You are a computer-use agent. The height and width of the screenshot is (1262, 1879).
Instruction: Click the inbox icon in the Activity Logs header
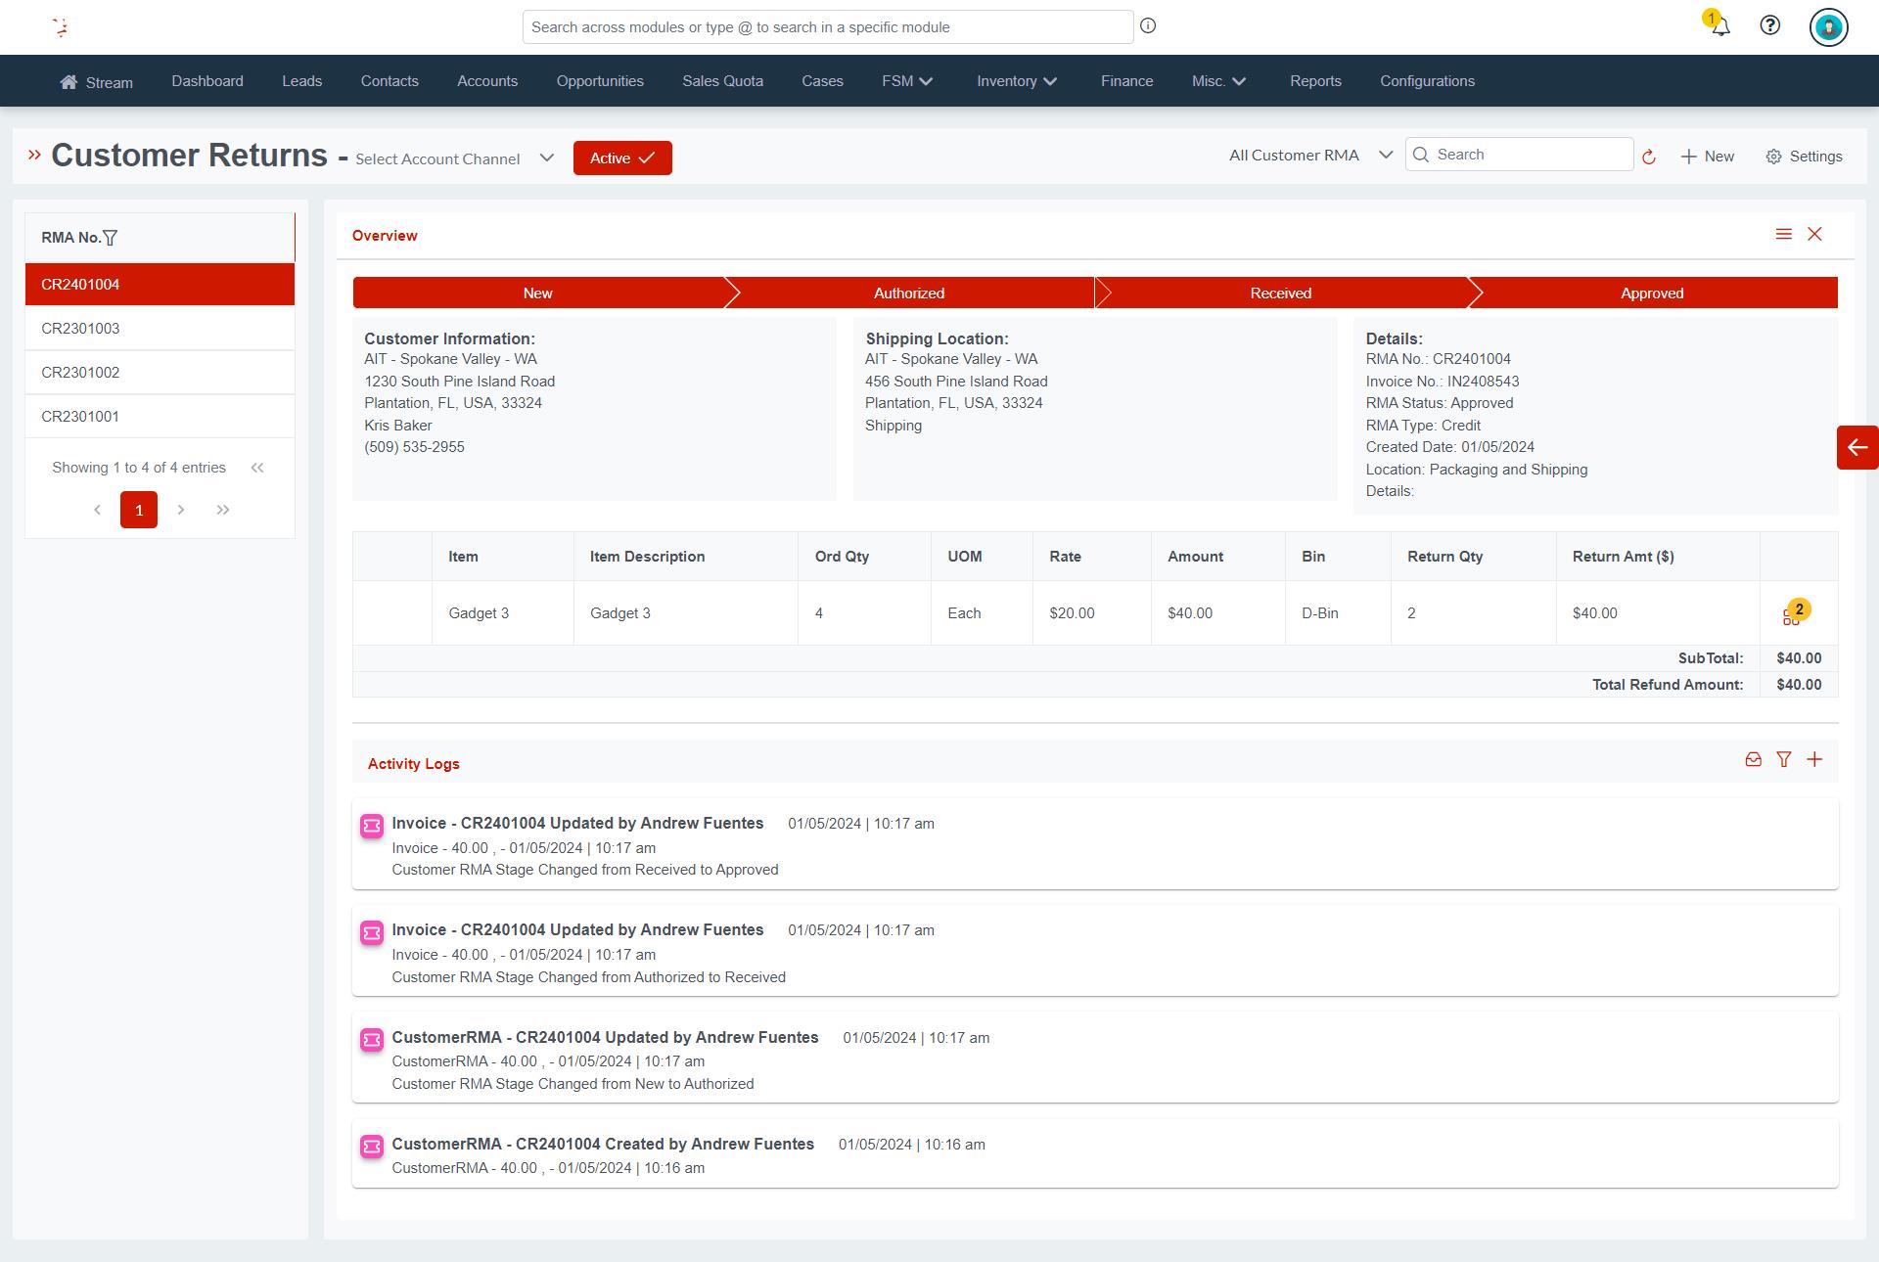pos(1753,759)
